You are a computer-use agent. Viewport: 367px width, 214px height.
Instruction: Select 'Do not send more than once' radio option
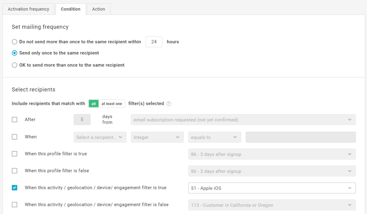14,42
